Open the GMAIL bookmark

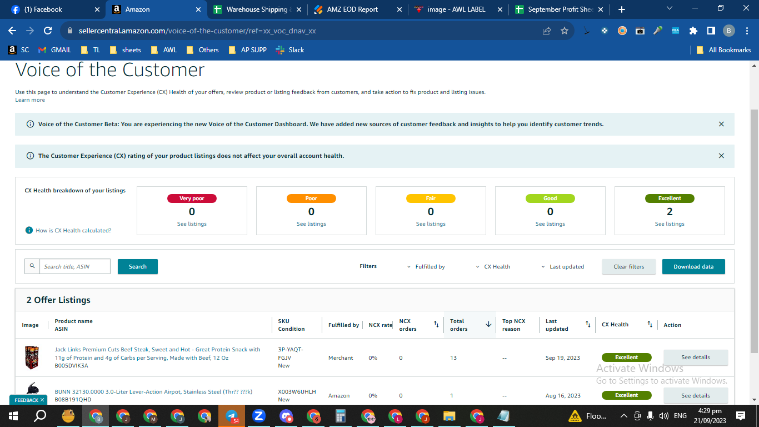point(54,50)
